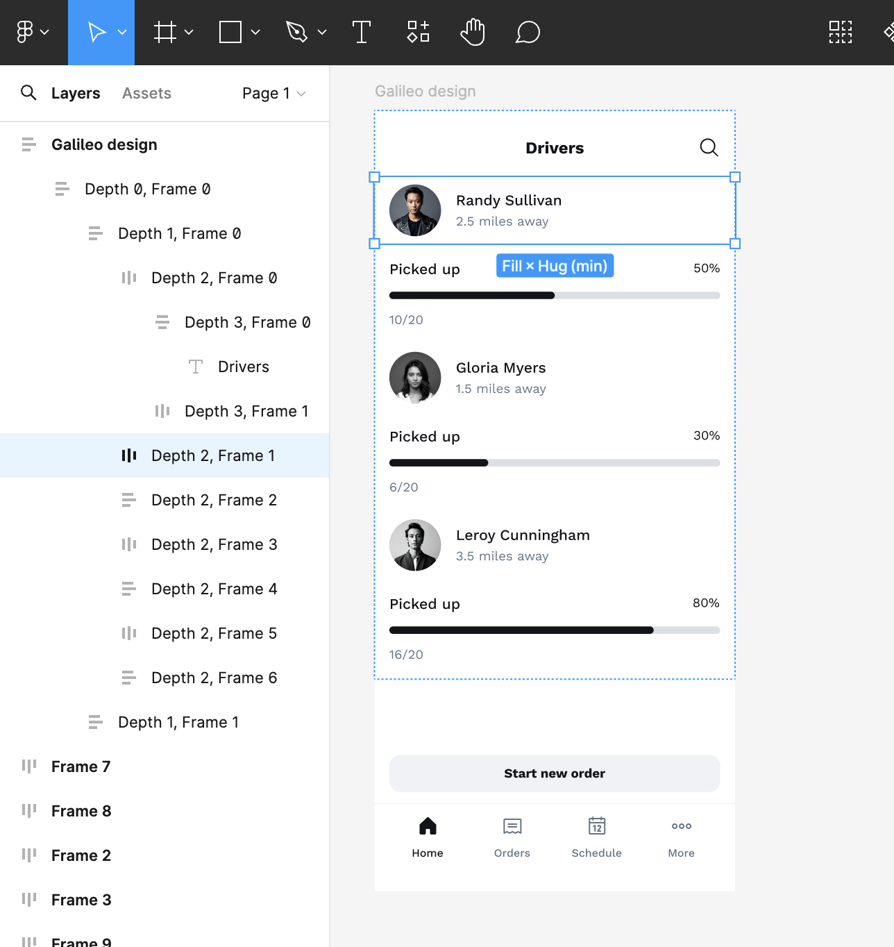
Task: Select the Text tool
Action: click(x=362, y=32)
